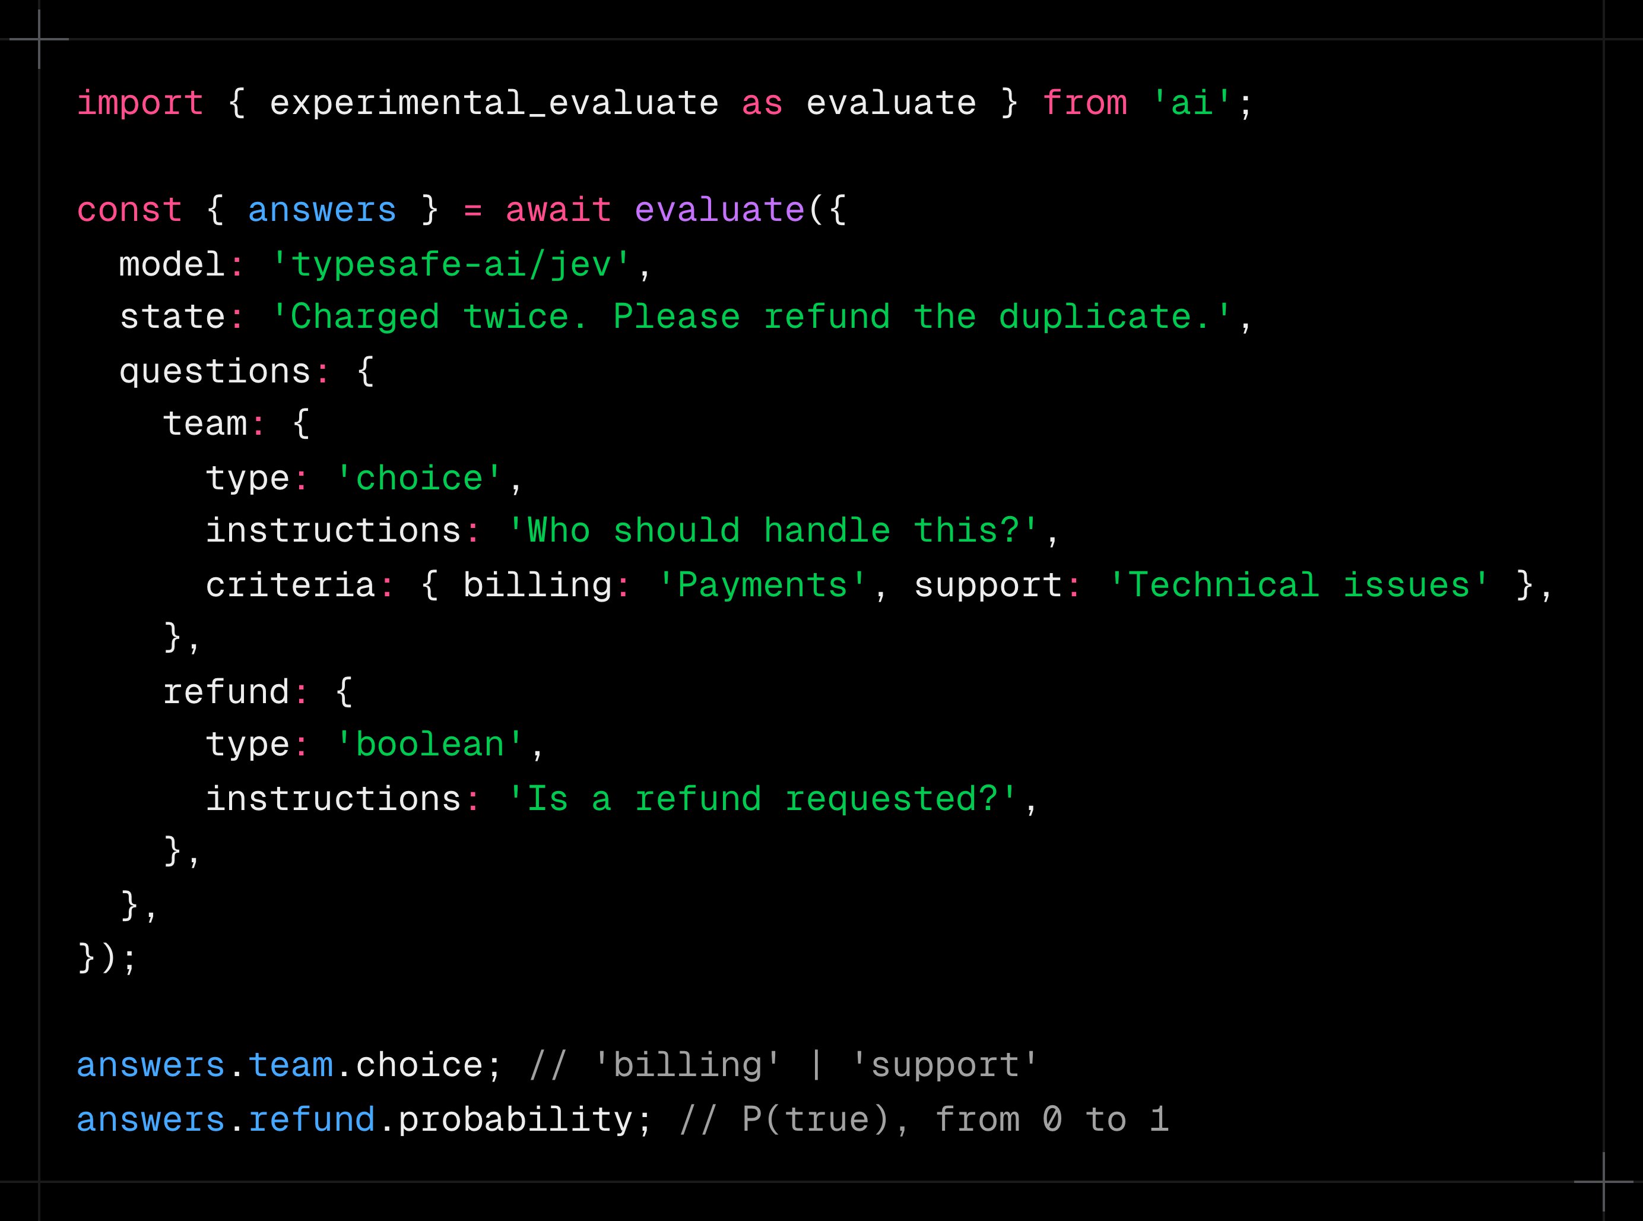Click the 'Who should handle this?' string
This screenshot has width=1643, height=1221.
point(773,532)
